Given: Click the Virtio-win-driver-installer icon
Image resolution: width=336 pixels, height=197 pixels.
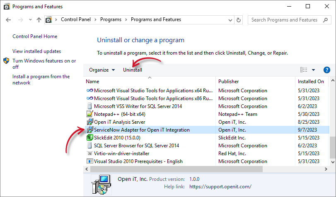Looking at the screenshot, I should (x=90, y=154).
